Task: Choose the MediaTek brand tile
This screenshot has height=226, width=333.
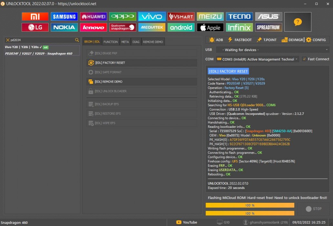Action: [152, 27]
